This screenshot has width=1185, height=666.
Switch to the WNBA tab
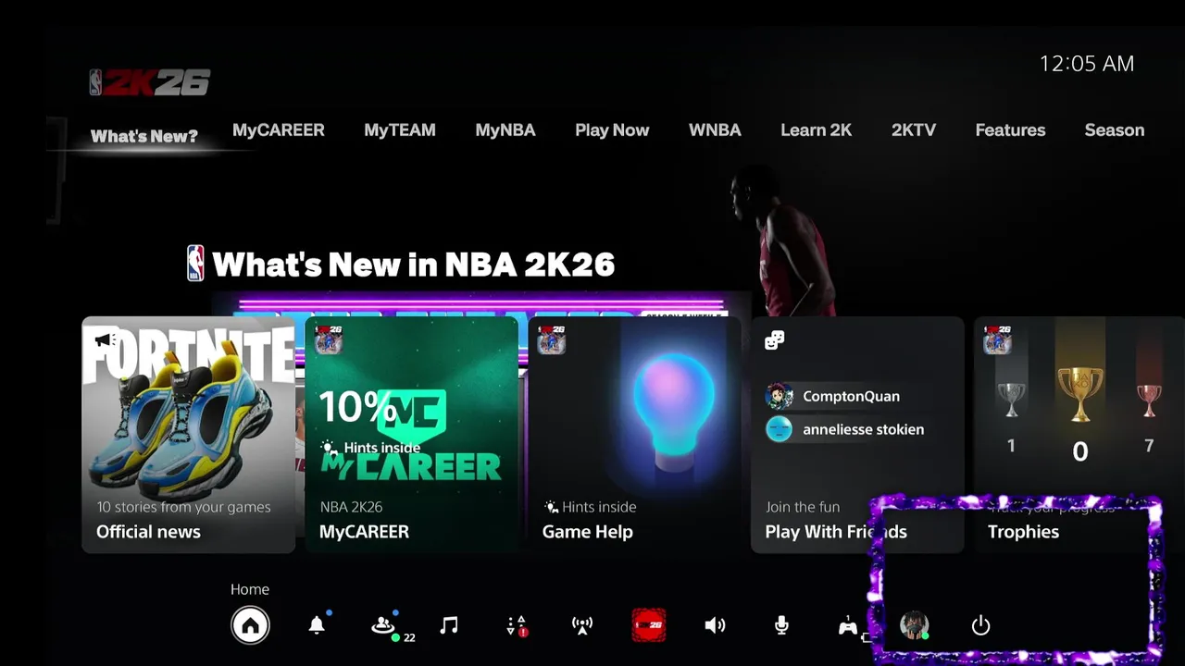[x=715, y=130]
